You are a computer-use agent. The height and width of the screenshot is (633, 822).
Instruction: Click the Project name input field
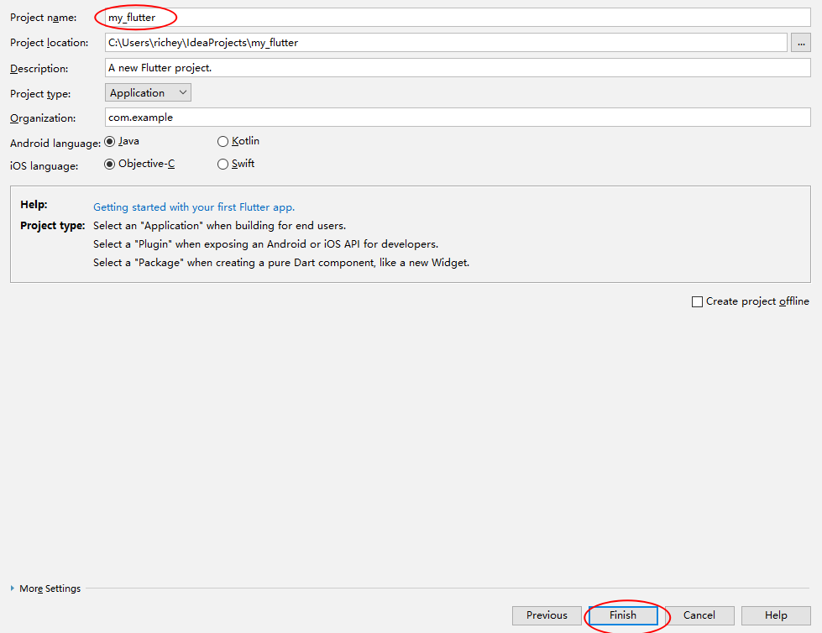coord(458,18)
